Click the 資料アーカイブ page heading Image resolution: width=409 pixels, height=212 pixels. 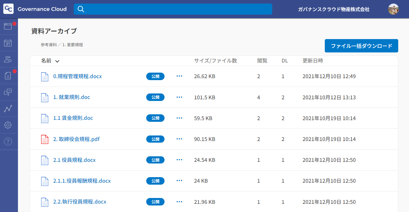(54, 31)
